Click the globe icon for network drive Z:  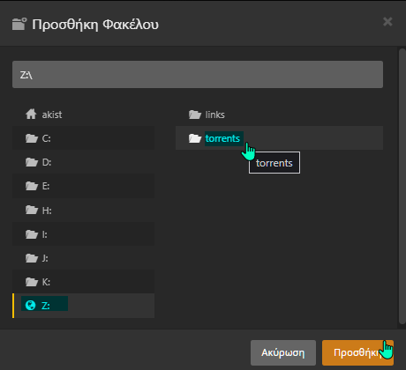click(31, 306)
